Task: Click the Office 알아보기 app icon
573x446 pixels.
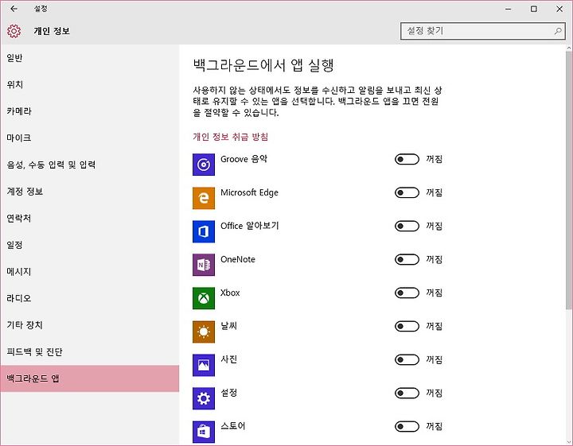Action: pyautogui.click(x=204, y=231)
